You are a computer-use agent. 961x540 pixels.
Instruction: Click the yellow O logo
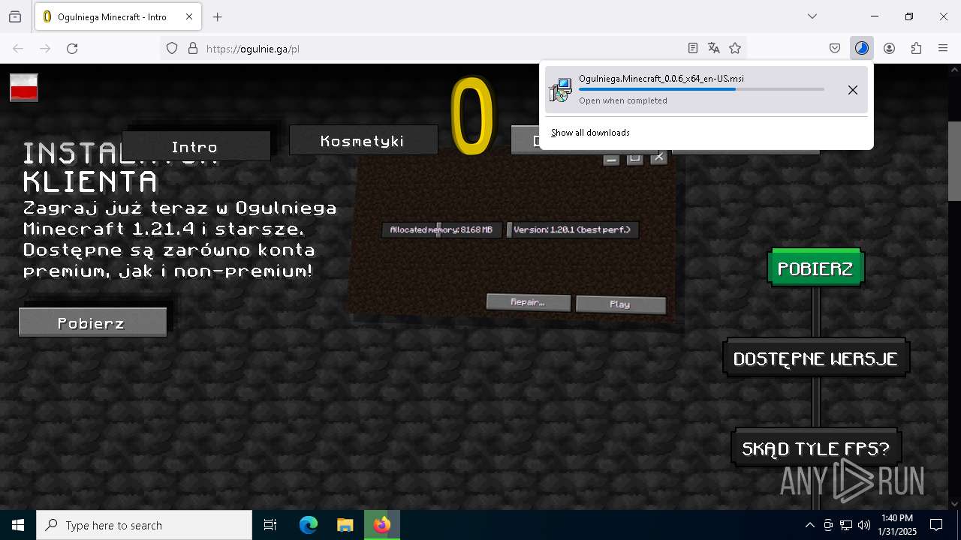tap(473, 116)
